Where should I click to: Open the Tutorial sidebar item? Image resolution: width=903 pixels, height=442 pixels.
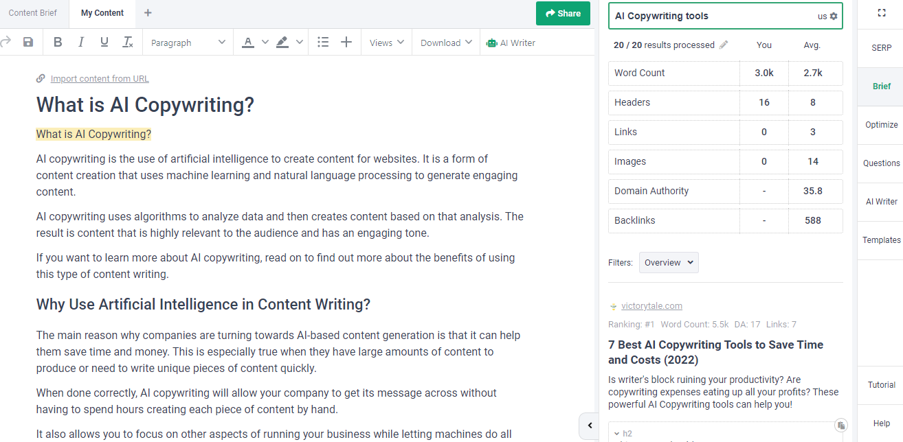pos(882,385)
